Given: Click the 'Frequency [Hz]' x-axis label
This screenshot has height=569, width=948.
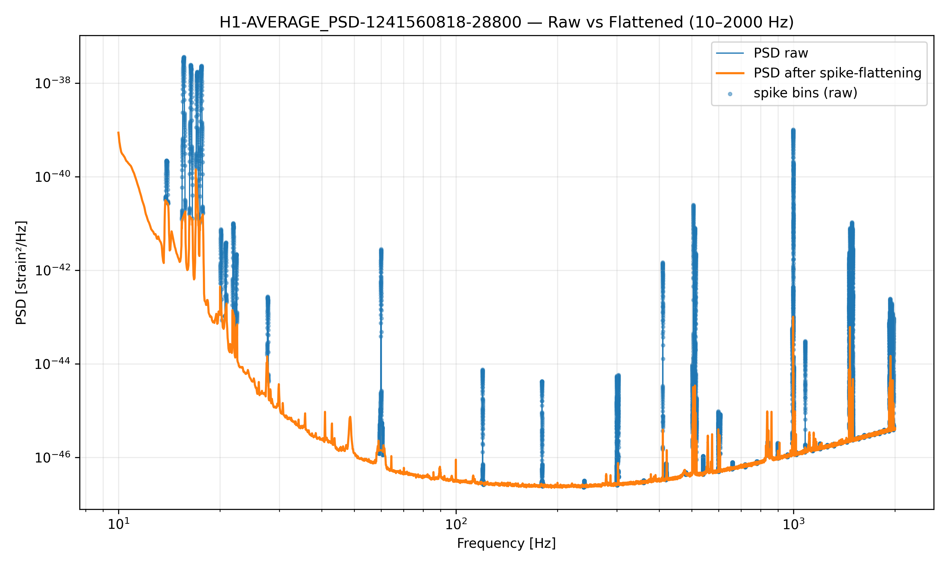Looking at the screenshot, I should pos(506,543).
